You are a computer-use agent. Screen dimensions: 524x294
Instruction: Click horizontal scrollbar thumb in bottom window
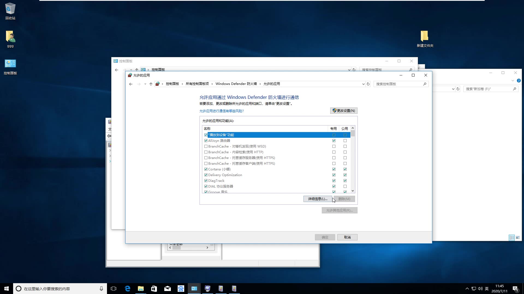tap(177, 248)
